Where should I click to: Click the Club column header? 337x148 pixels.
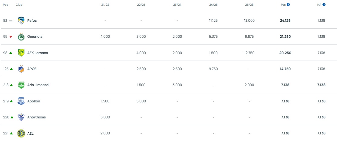click(19, 5)
